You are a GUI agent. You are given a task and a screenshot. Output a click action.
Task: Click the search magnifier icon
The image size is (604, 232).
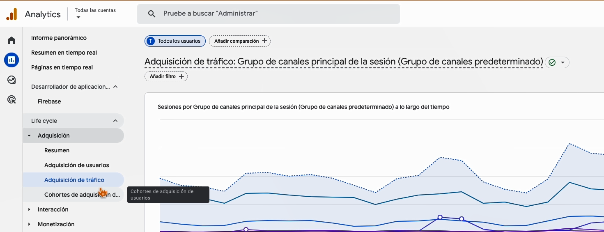pos(152,14)
